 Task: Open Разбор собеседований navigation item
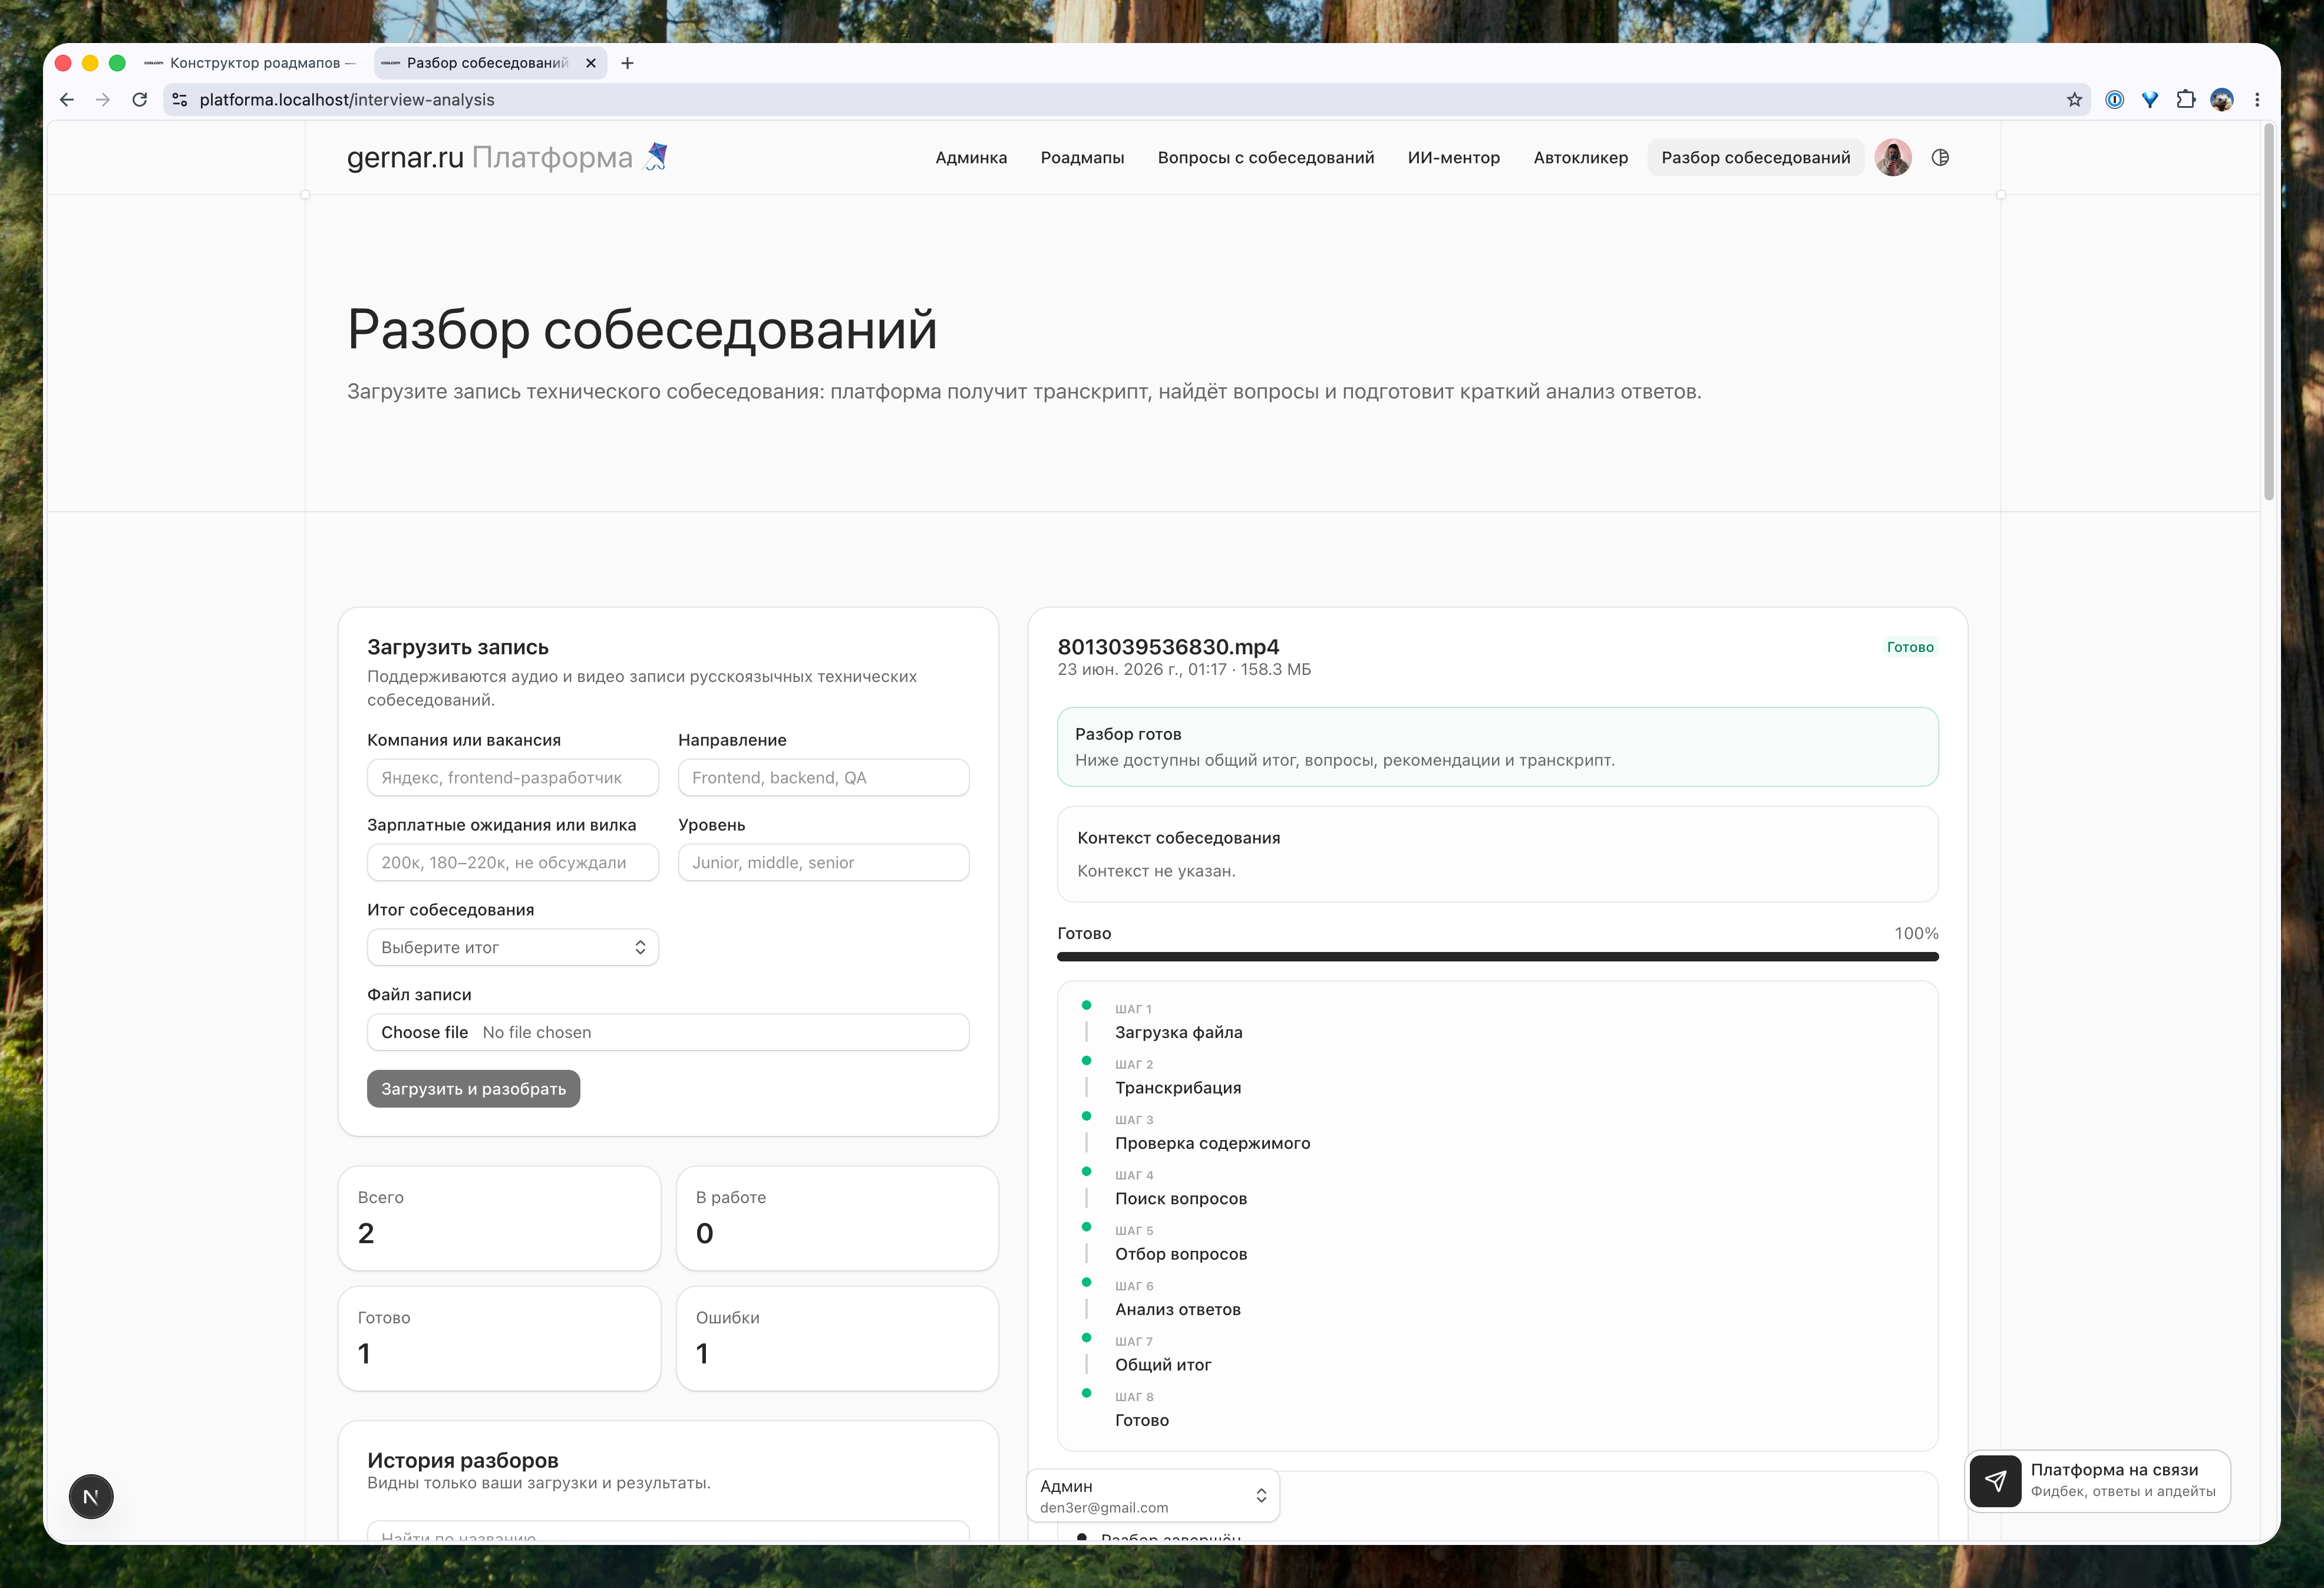[1755, 157]
